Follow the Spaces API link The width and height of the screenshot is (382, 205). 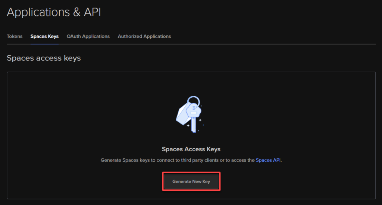(x=269, y=160)
